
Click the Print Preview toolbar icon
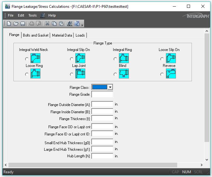tap(38, 23)
